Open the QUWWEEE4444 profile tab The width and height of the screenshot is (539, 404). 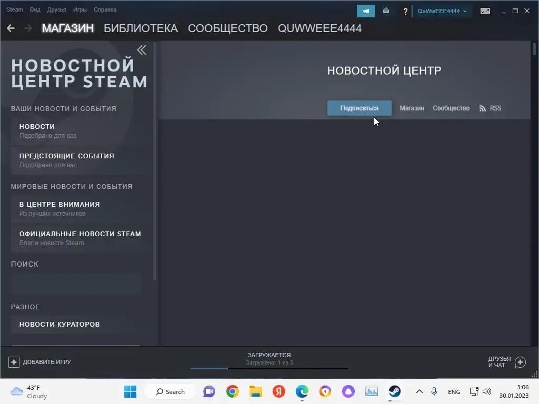[320, 28]
